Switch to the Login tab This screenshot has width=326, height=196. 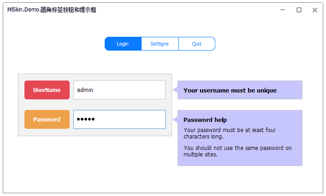tap(123, 44)
